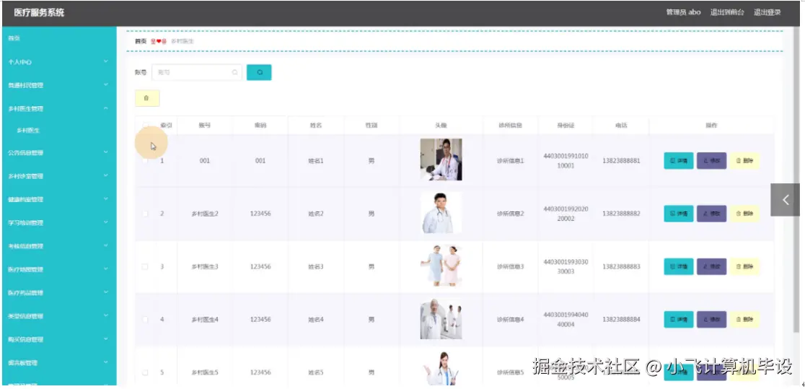Image resolution: width=805 pixels, height=389 pixels.
Task: Click 首页 in the breadcrumb
Action: coord(141,42)
